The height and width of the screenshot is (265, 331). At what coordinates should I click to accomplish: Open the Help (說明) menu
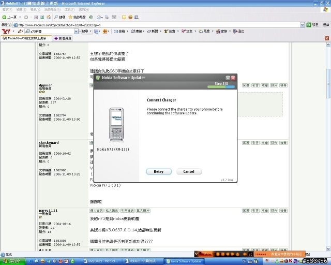84,9
